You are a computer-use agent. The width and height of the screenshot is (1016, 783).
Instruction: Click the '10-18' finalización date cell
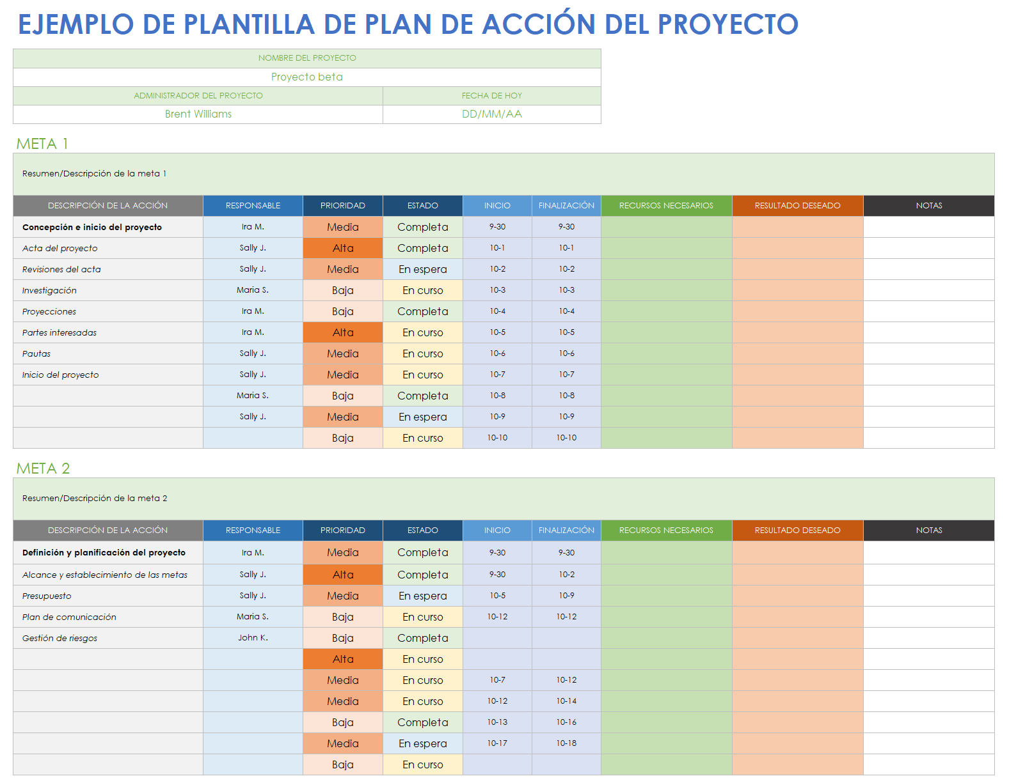pyautogui.click(x=566, y=743)
